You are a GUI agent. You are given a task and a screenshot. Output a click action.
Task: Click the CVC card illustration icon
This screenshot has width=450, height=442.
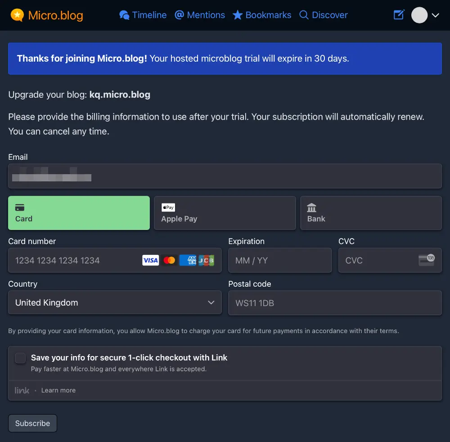click(427, 260)
